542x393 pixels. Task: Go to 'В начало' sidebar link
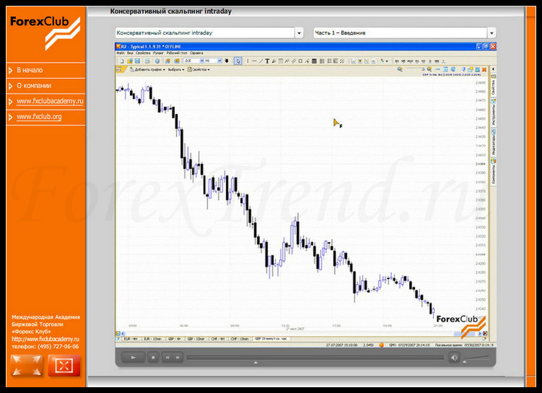coord(30,70)
